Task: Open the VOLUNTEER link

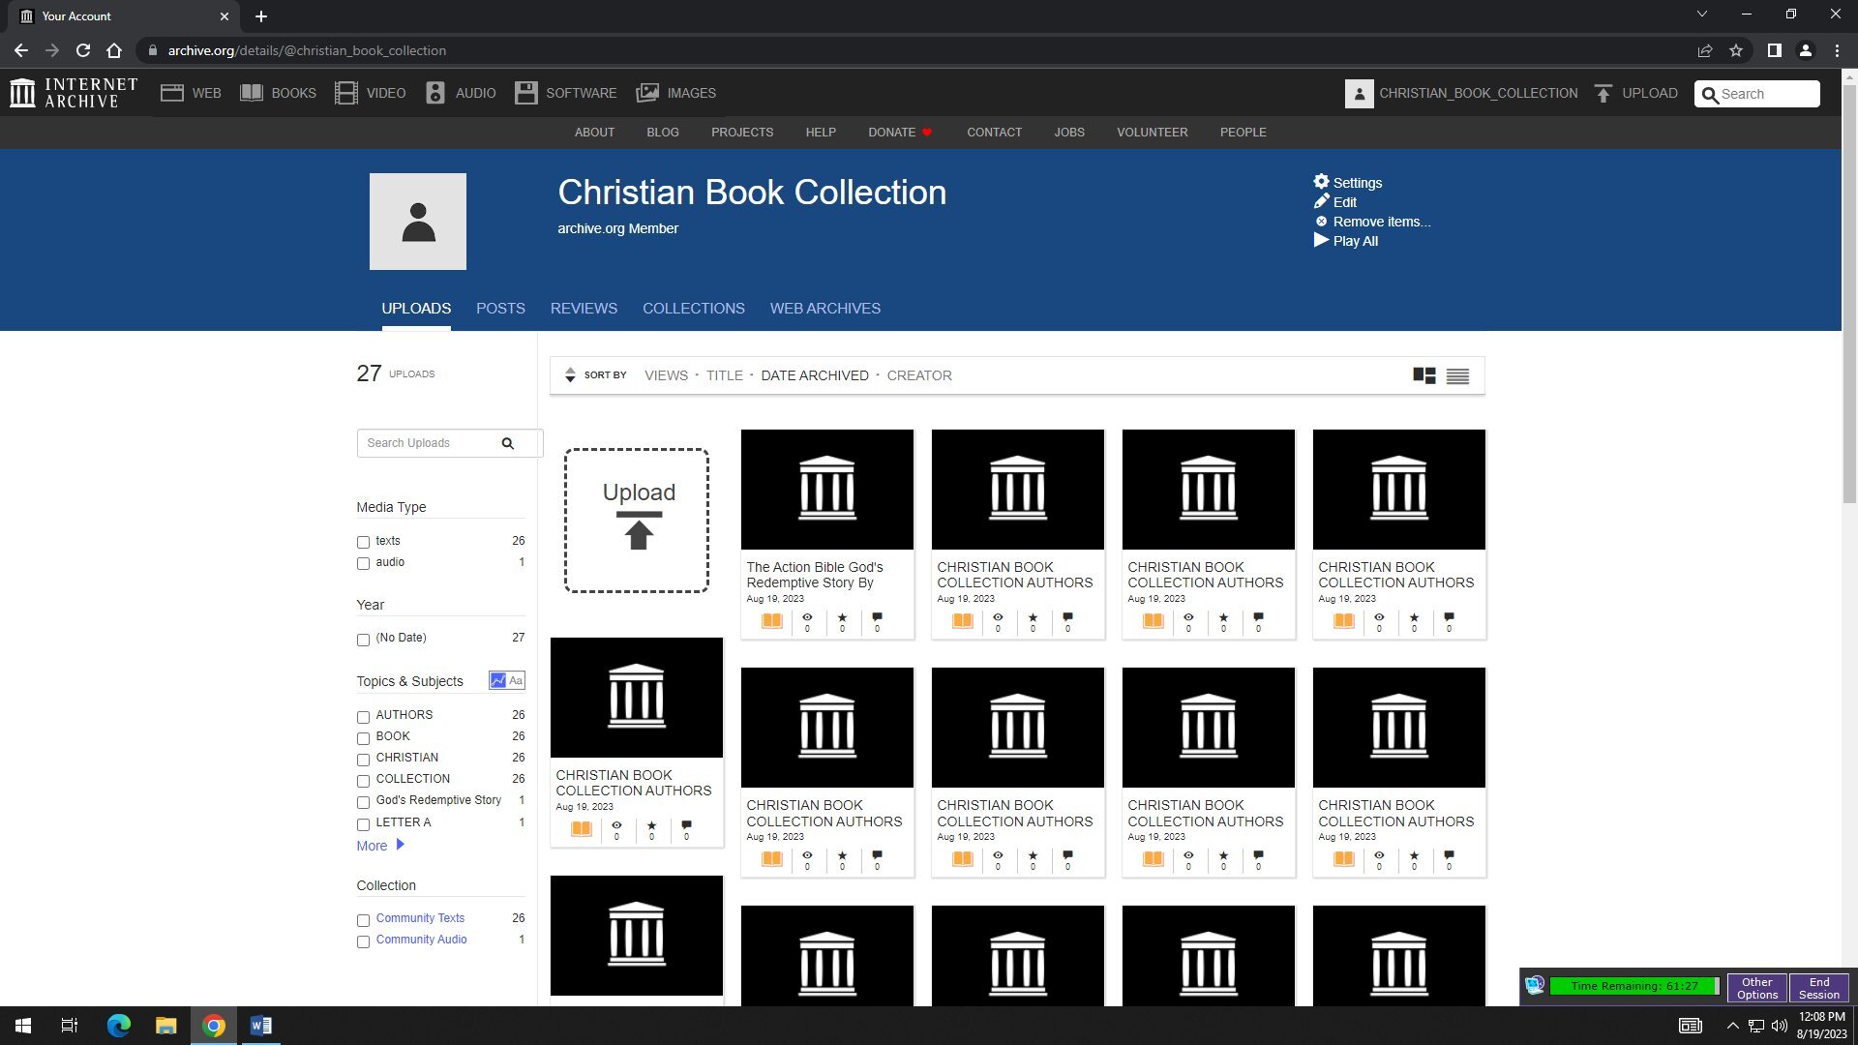Action: click(x=1152, y=132)
